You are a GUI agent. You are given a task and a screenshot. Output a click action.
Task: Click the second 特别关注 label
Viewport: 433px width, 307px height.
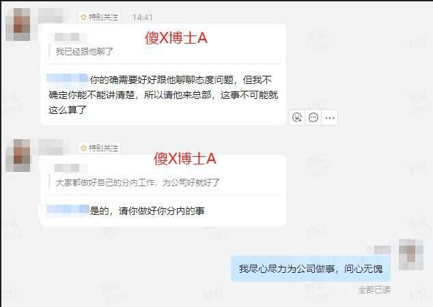pos(100,148)
